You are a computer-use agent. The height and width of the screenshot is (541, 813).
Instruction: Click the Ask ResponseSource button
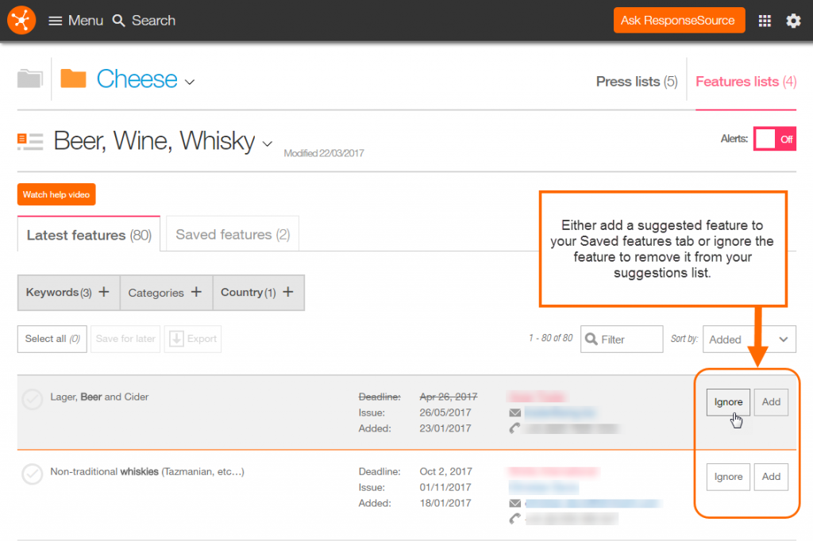679,20
